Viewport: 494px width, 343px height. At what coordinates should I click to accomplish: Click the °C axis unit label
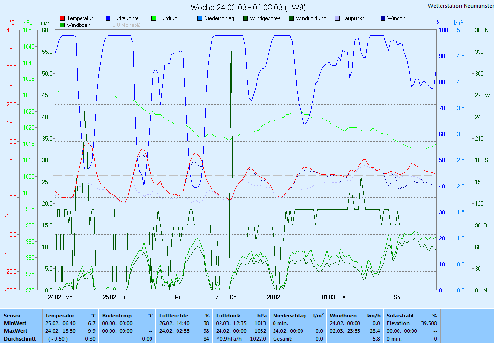(12, 23)
